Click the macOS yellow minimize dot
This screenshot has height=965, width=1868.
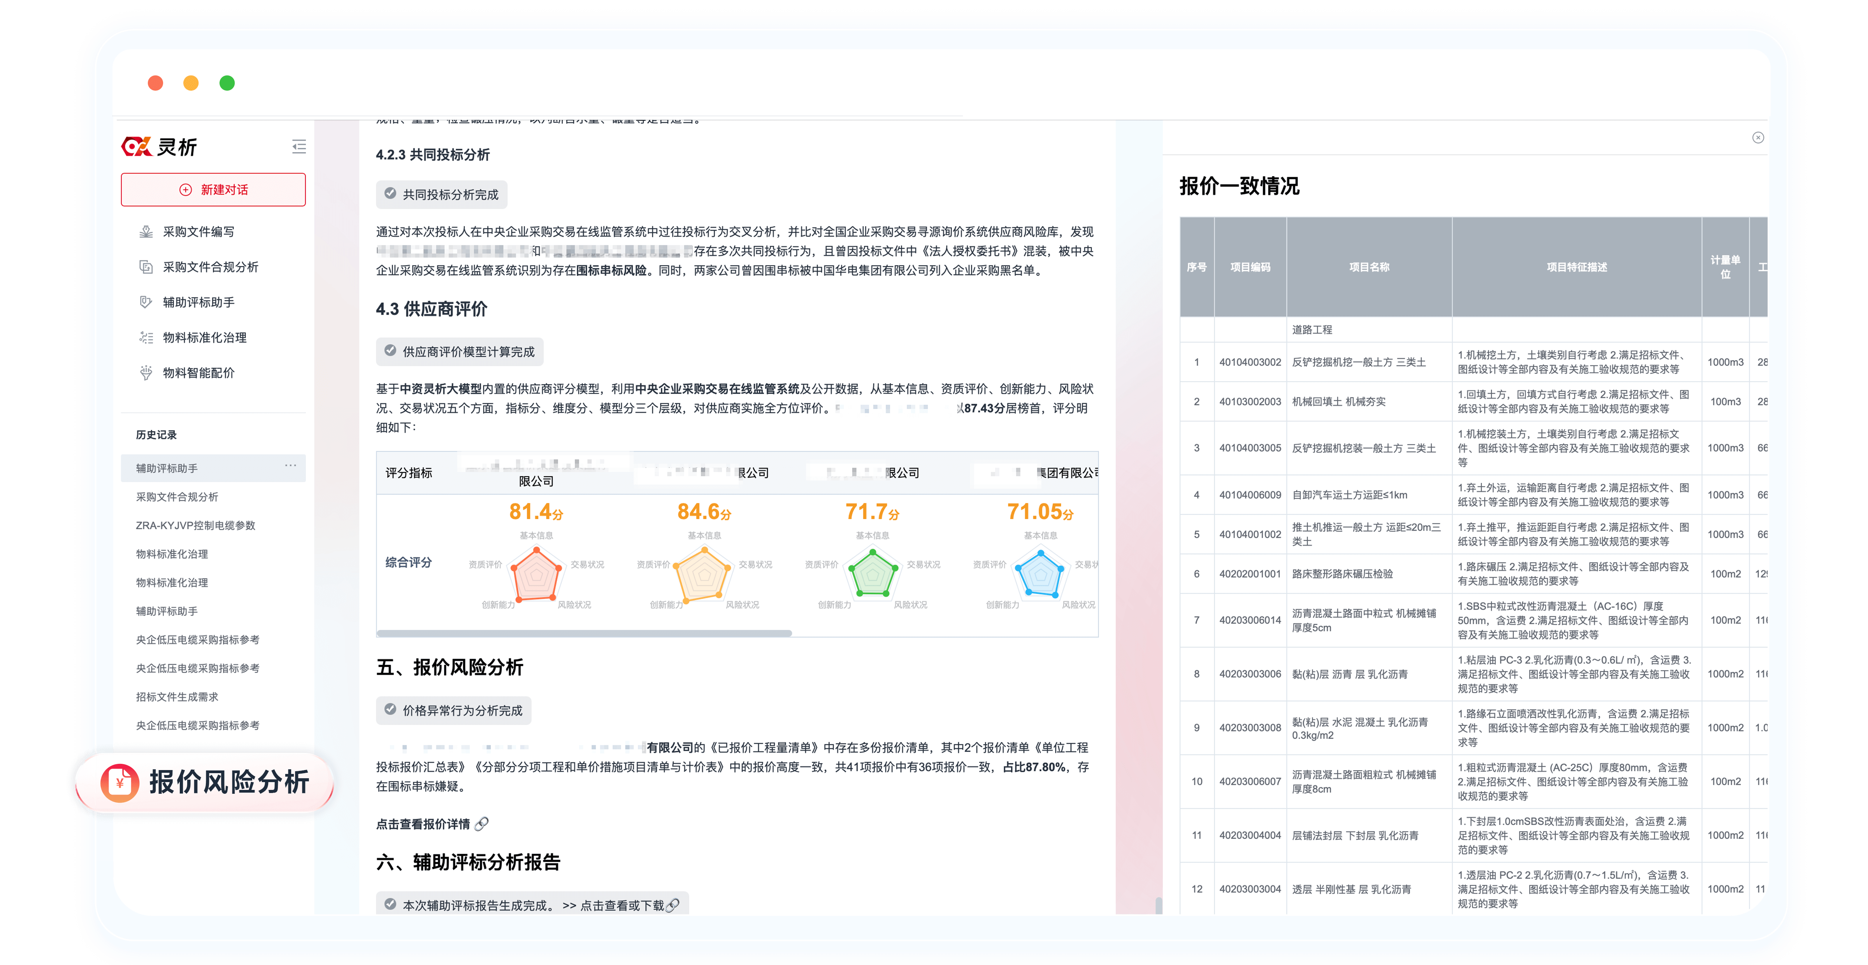(191, 82)
